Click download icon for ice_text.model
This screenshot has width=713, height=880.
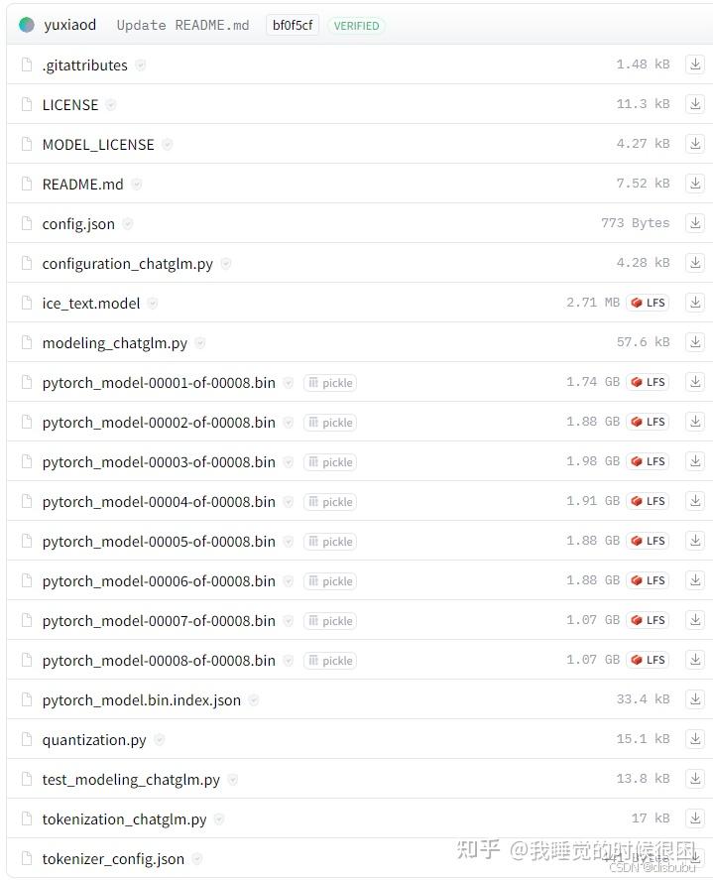coord(695,303)
